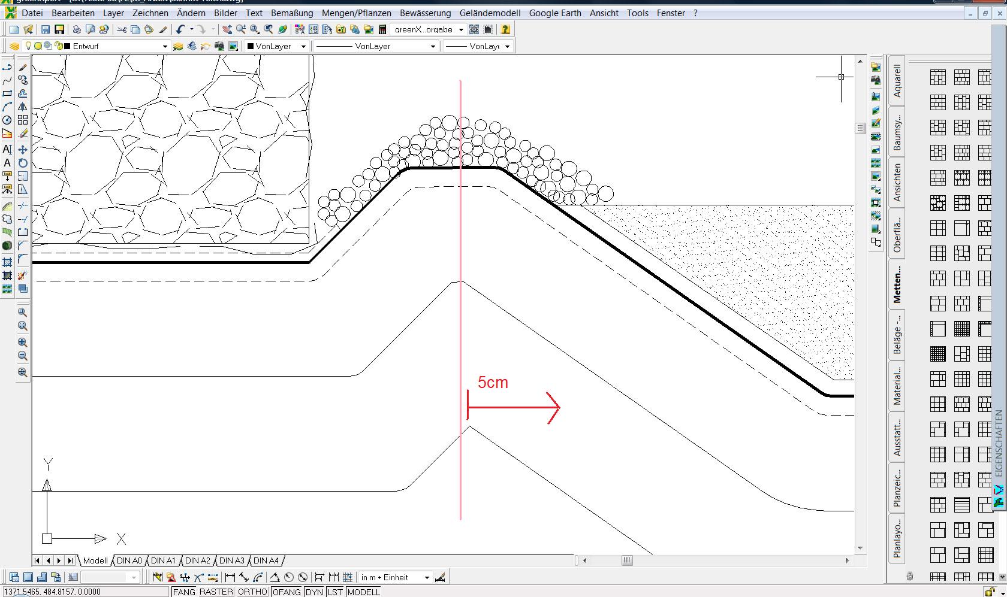Open the Datei menu
The image size is (1007, 597).
click(x=32, y=13)
